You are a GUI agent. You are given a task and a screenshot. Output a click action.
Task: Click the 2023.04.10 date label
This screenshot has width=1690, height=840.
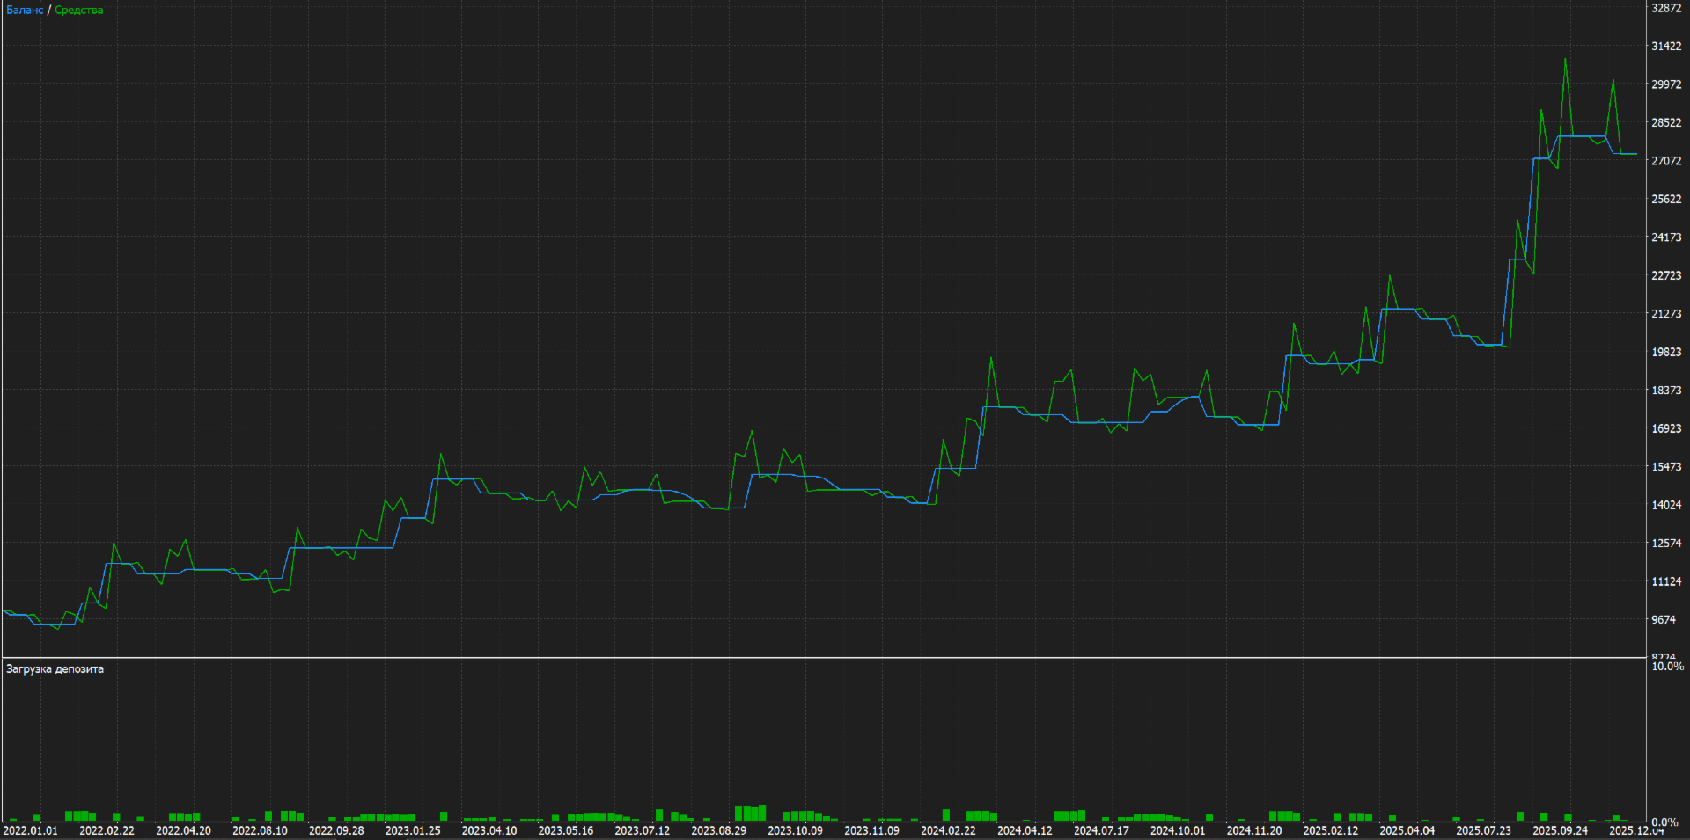(489, 831)
